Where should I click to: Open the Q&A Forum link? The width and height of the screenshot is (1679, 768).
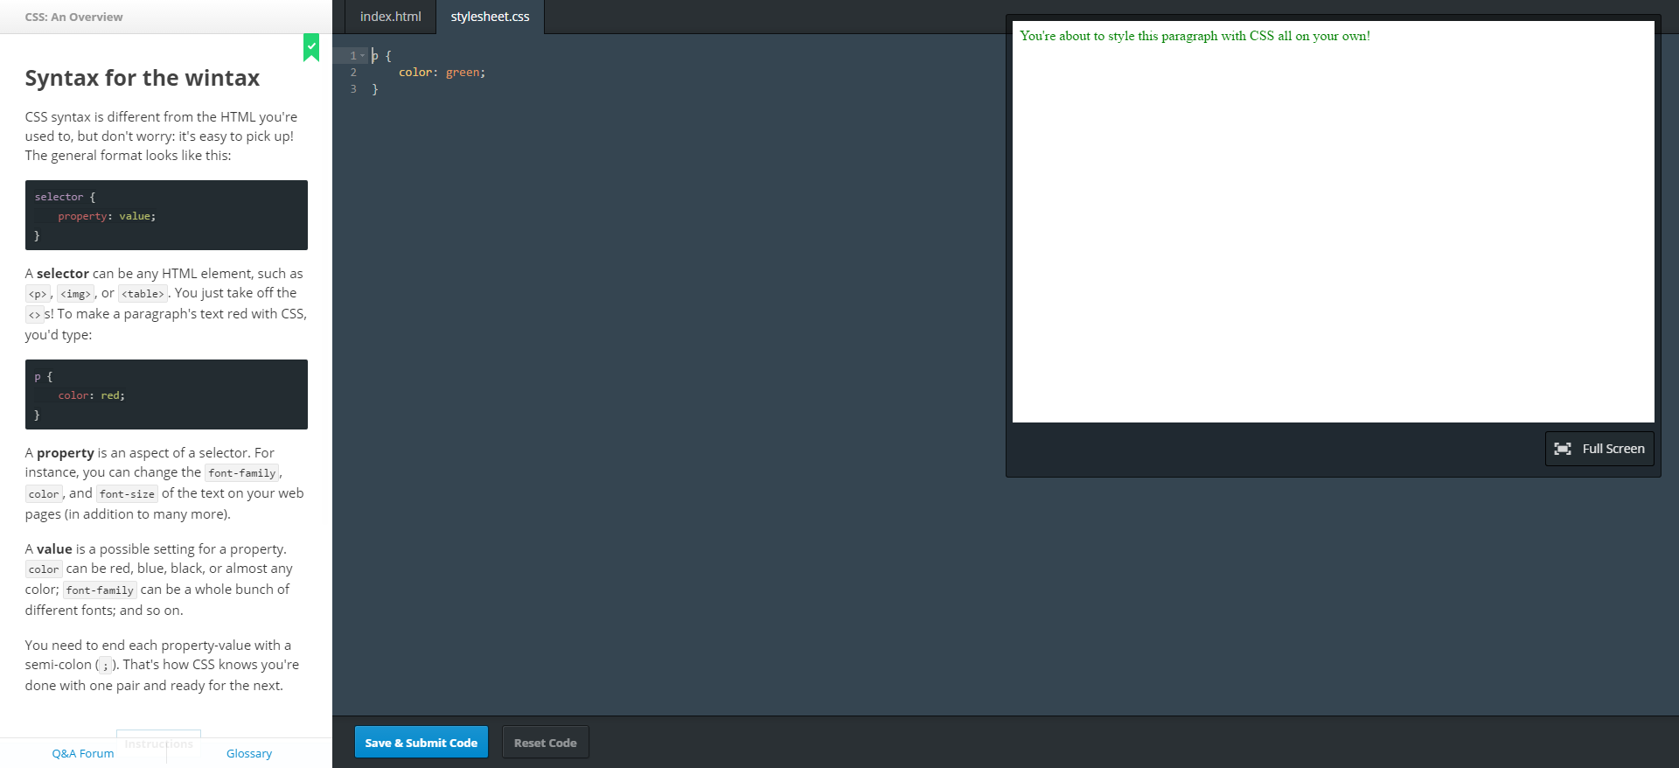click(83, 753)
